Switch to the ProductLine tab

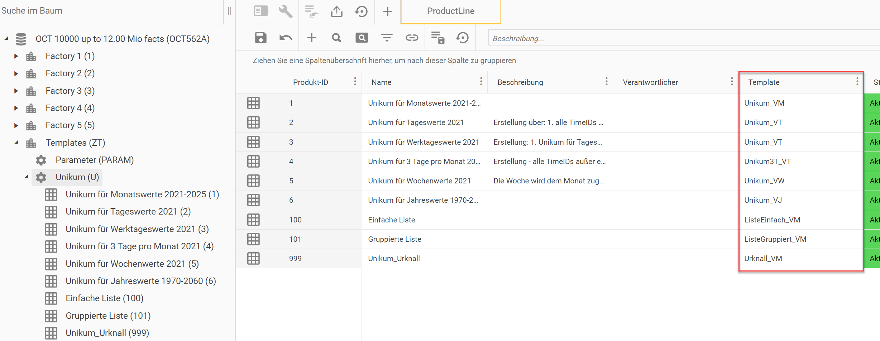pos(450,11)
